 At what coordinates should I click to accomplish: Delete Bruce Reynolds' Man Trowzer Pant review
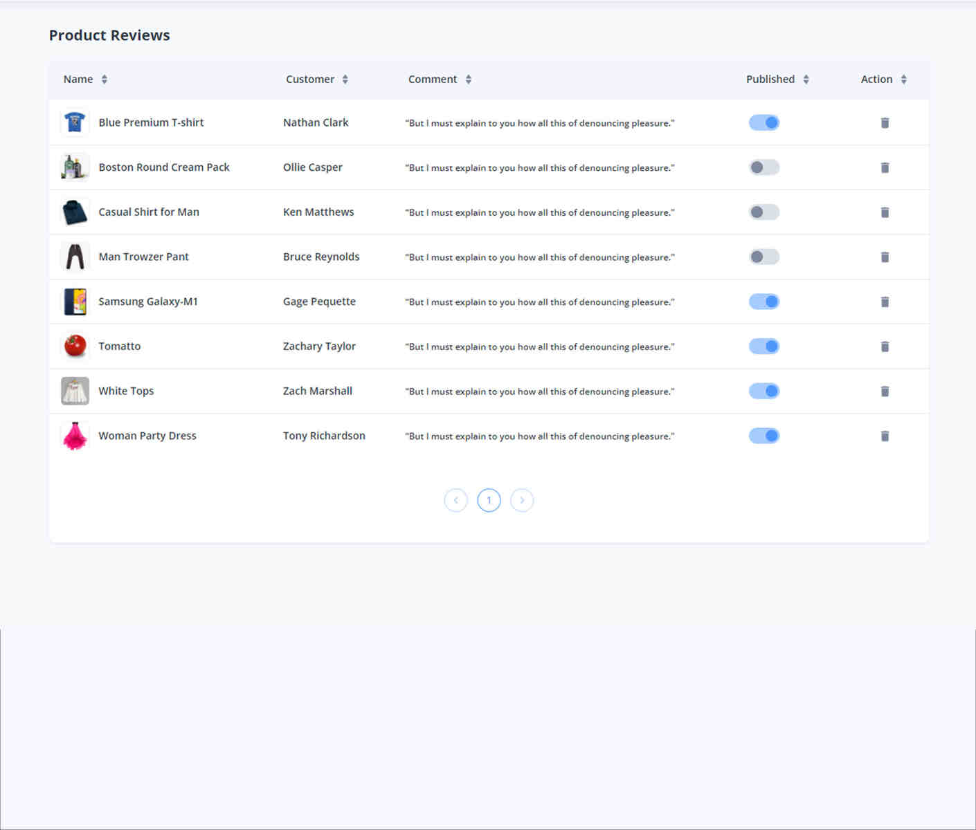pos(885,257)
